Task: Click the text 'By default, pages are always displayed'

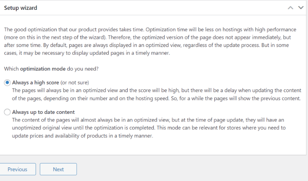Action: 90,46
